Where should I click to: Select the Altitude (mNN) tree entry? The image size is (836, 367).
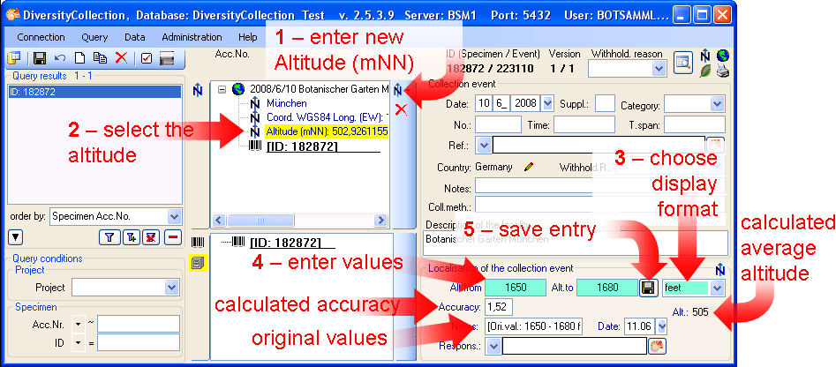[327, 131]
